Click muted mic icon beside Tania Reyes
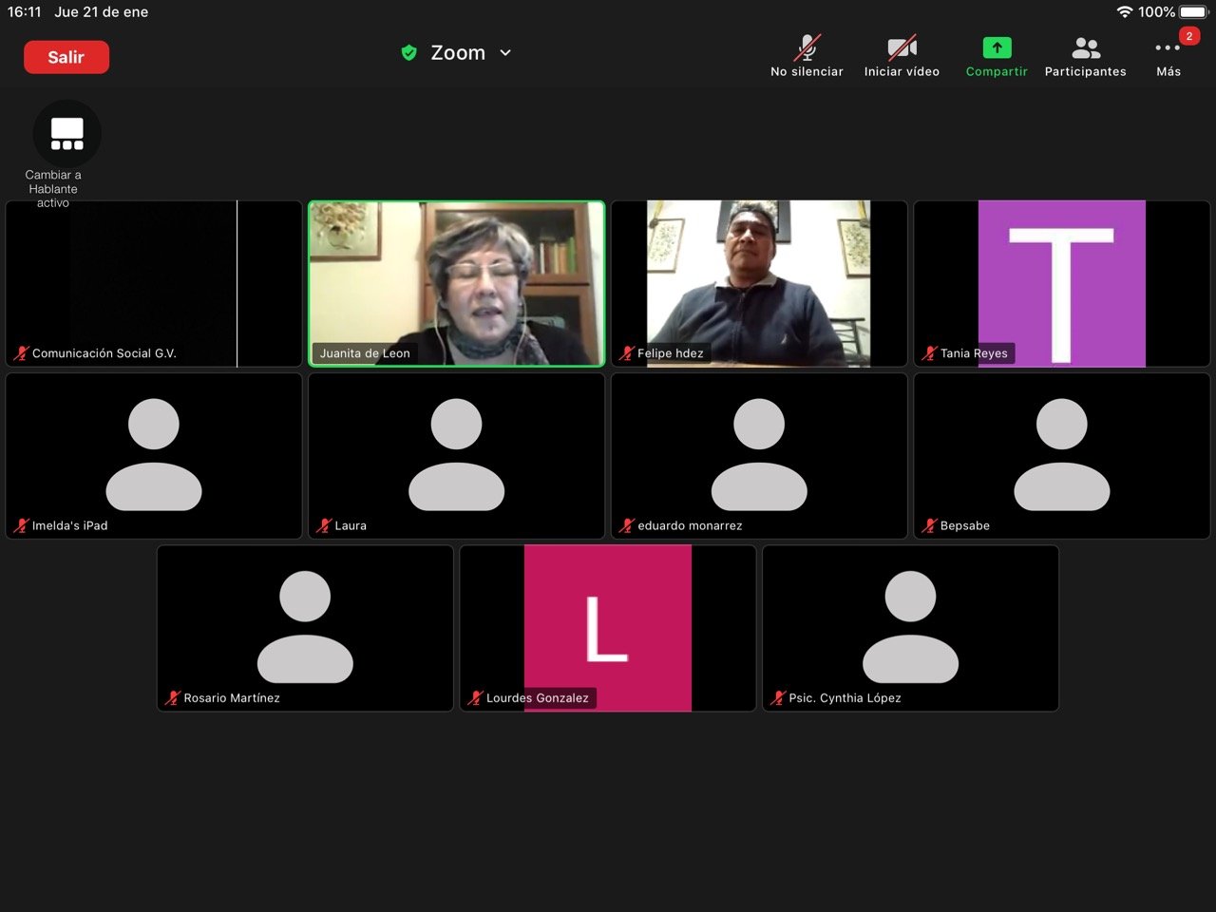Image resolution: width=1216 pixels, height=912 pixels. (x=929, y=353)
